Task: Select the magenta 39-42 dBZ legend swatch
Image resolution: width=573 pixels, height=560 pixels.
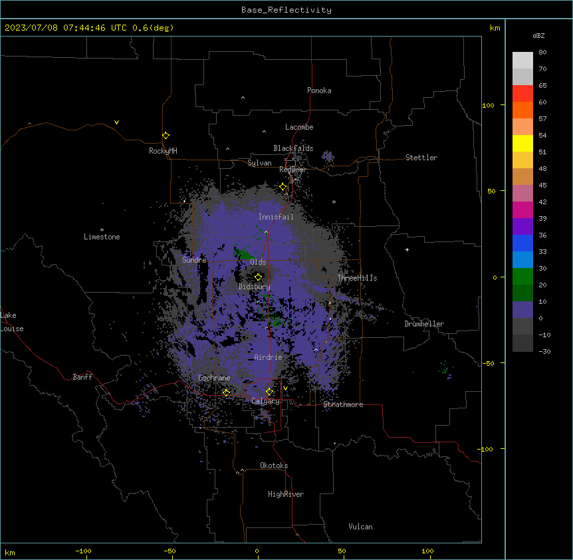Action: click(522, 210)
